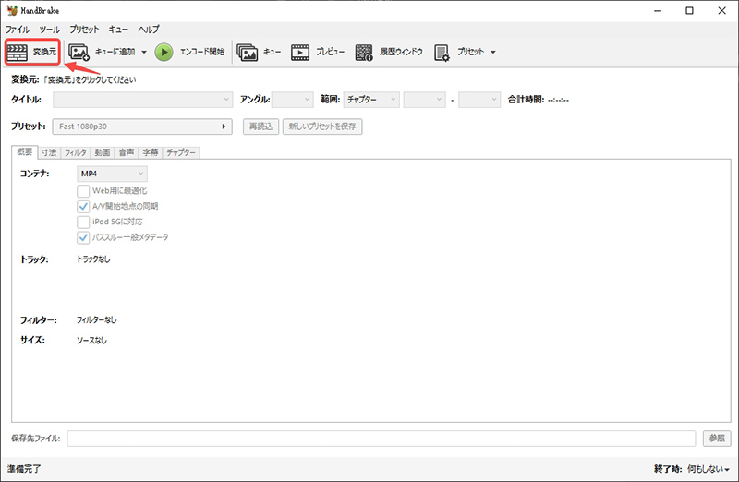Screen dimensions: 739x482
Task: Click the トラックなし text
Action: point(93,259)
